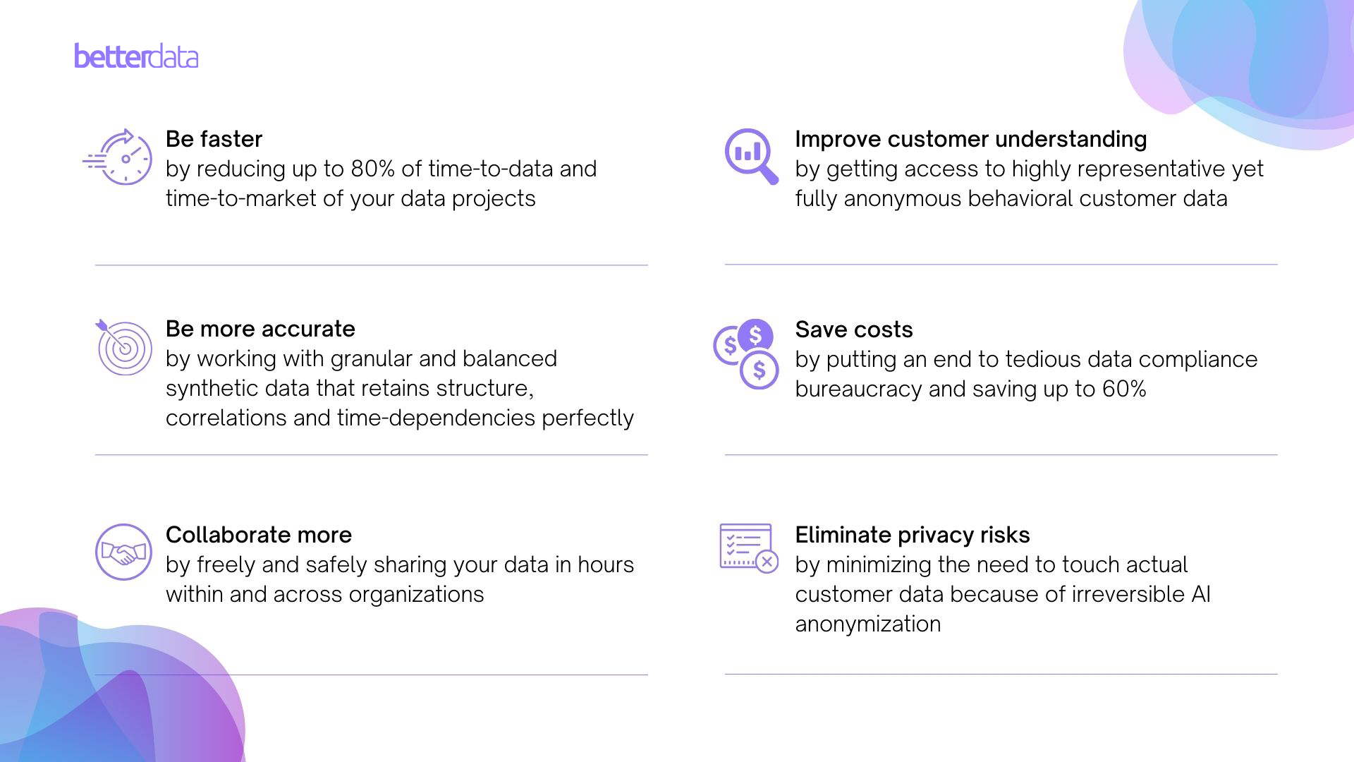Click the betterdata logo

tap(136, 56)
